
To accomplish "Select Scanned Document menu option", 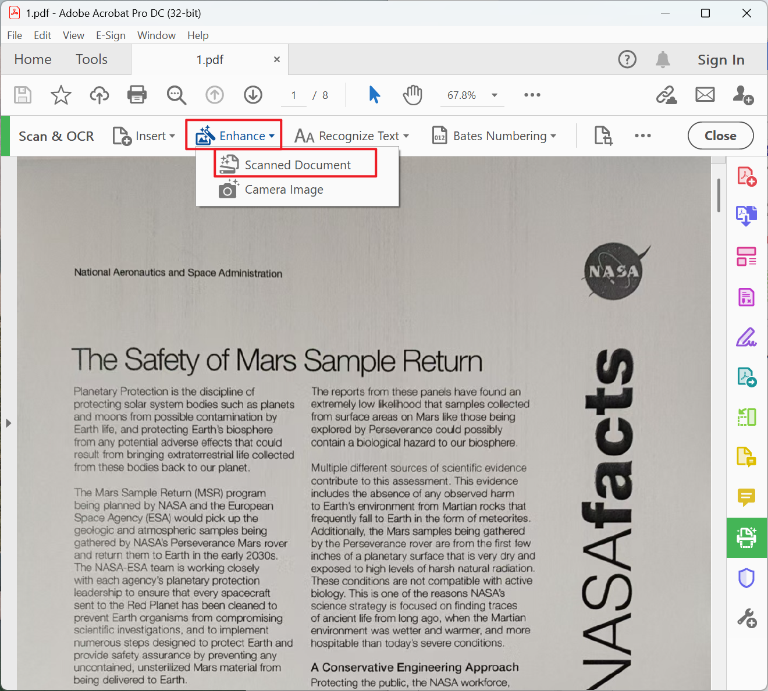I will tap(297, 165).
